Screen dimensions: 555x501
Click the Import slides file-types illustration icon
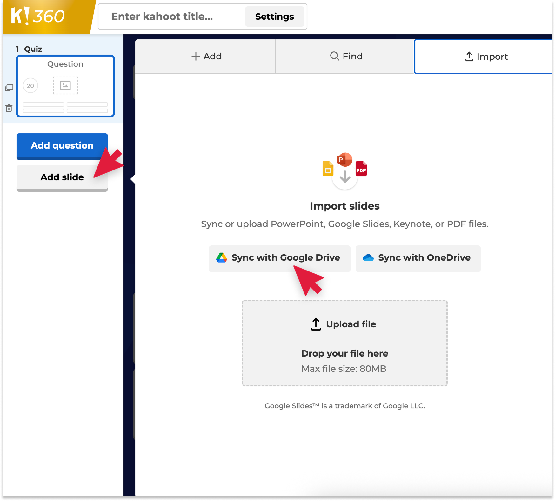click(345, 171)
